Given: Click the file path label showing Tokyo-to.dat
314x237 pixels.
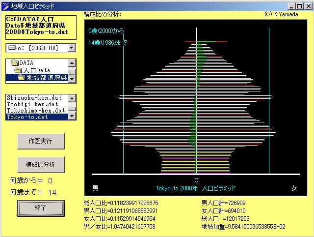Looking at the screenshot, I should tap(41, 28).
